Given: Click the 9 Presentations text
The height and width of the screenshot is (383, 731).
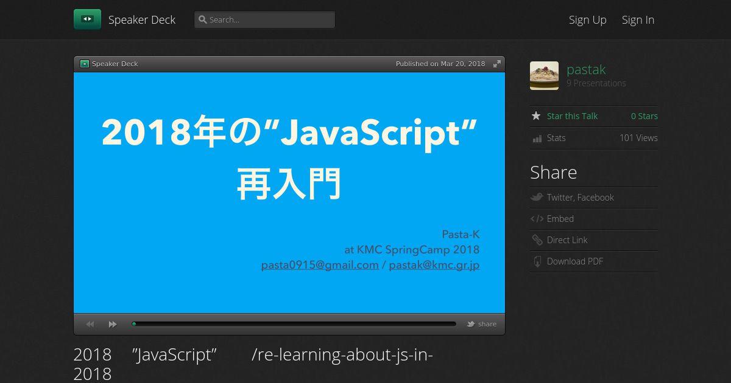Looking at the screenshot, I should [596, 83].
